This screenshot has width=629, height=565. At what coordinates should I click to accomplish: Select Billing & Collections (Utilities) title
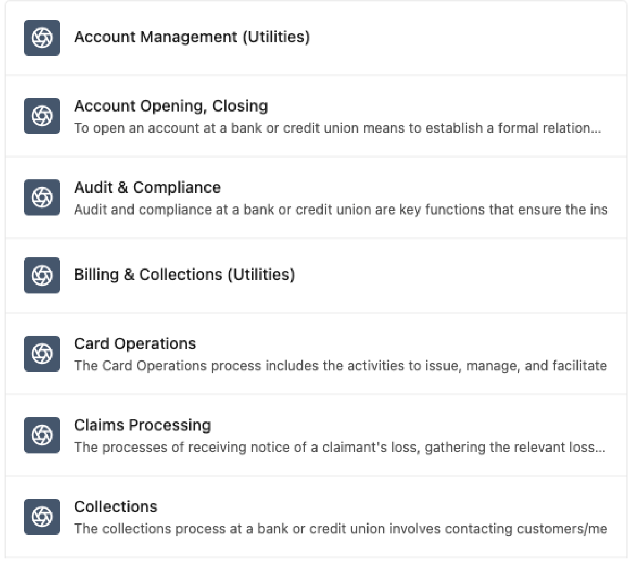184,275
